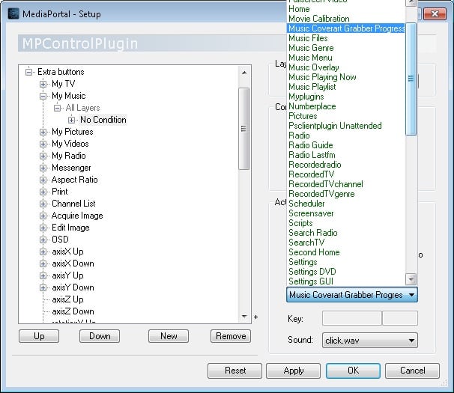The image size is (454, 393).
Task: Expand the No Condition tree node
Action: pyautogui.click(x=72, y=120)
